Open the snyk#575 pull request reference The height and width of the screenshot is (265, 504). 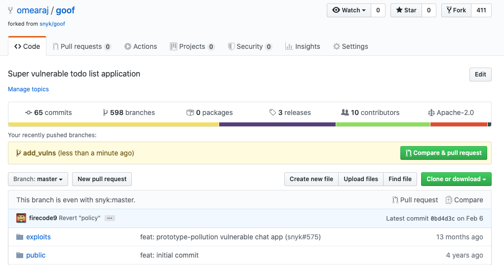pyautogui.click(x=303, y=237)
